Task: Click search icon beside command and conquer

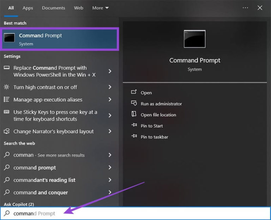Action: coord(7,192)
